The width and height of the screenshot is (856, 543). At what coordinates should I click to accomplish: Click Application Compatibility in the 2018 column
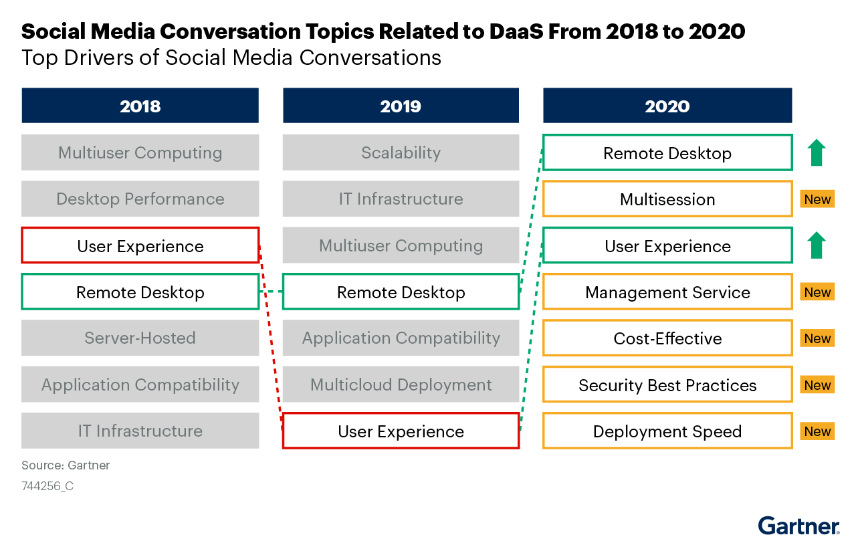coord(140,385)
